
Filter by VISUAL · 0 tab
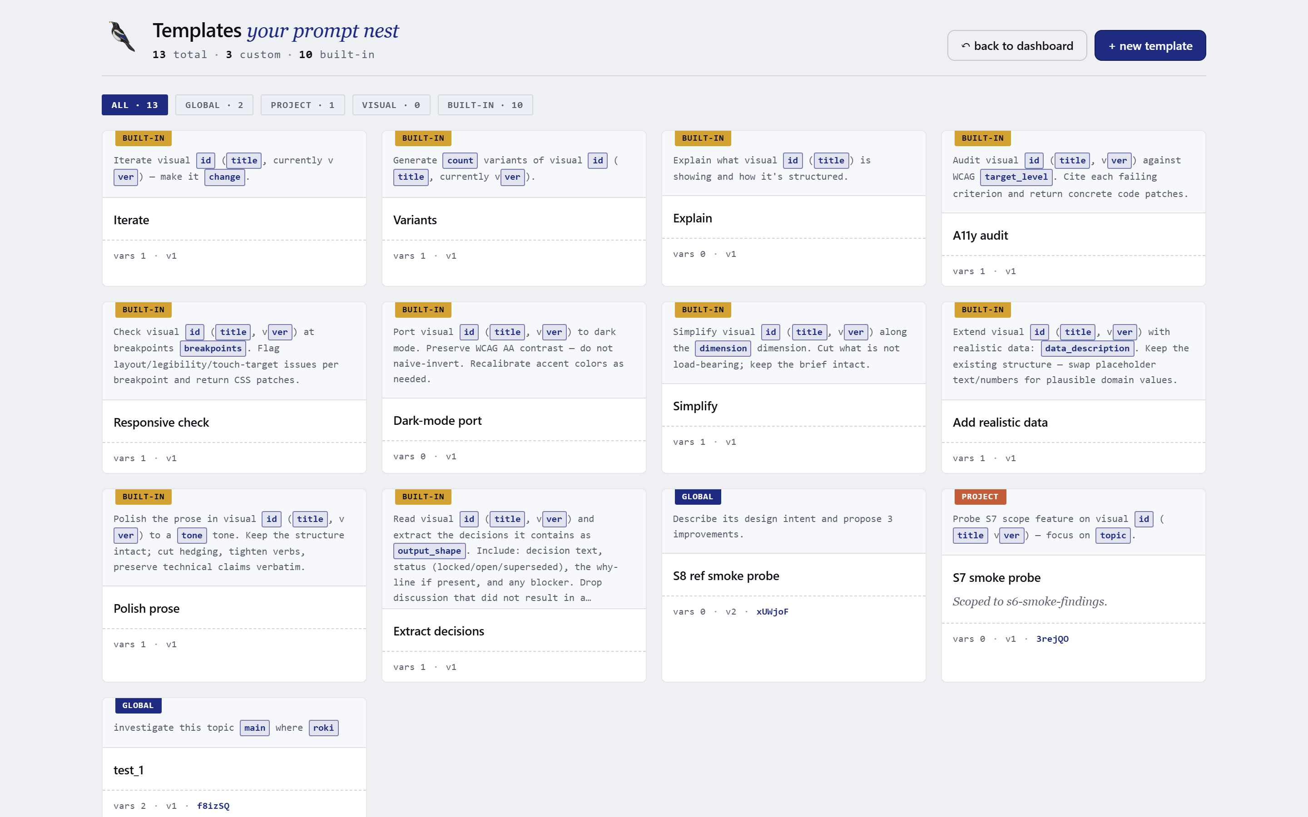point(391,105)
